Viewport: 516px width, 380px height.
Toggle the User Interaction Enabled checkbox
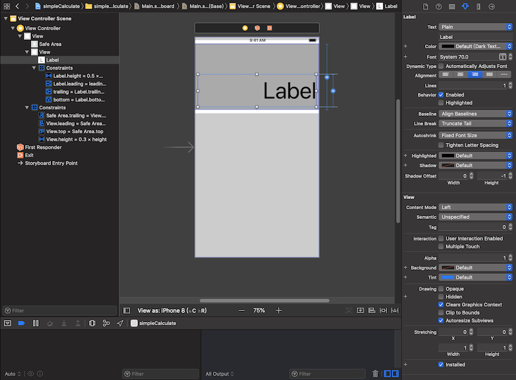[x=441, y=238]
